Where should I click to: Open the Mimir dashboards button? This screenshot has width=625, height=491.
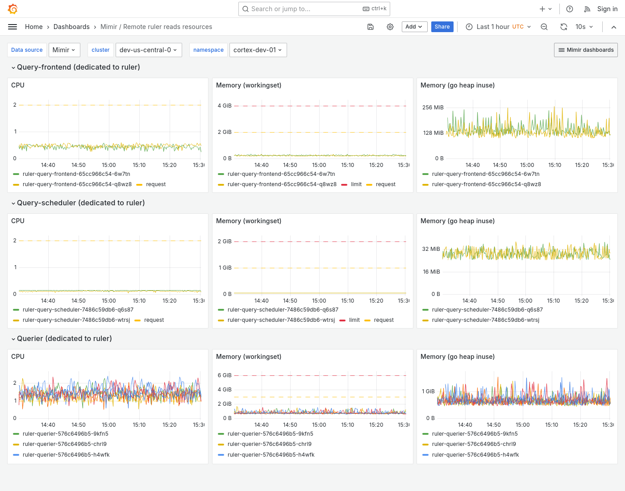(586, 50)
